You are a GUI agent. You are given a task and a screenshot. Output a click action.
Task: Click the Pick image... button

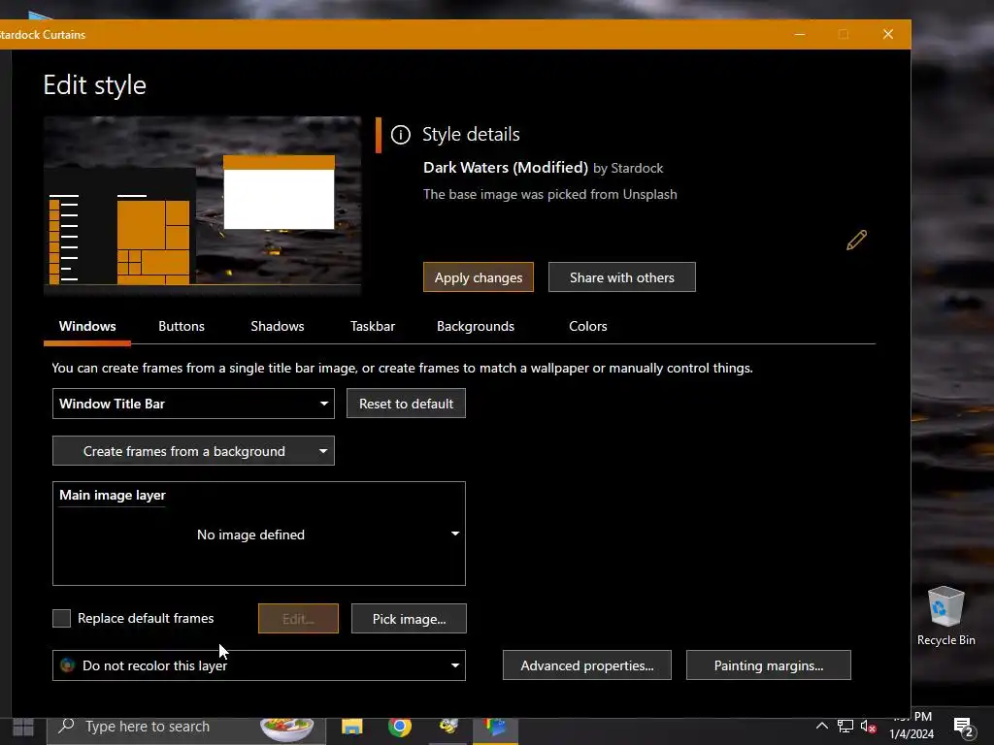pos(409,619)
